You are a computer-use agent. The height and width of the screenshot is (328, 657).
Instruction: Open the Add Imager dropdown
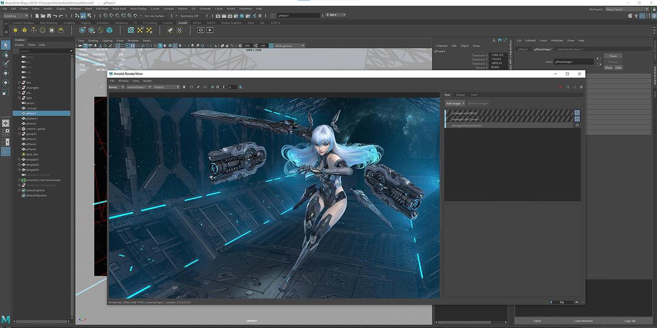click(x=455, y=103)
